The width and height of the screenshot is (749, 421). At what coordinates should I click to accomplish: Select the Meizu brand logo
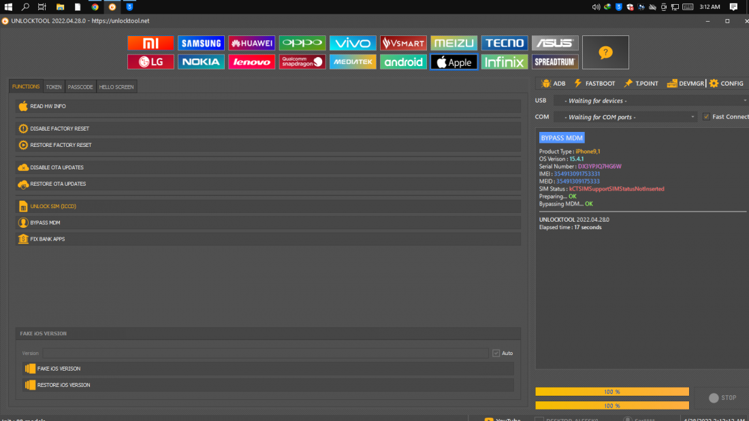click(453, 43)
